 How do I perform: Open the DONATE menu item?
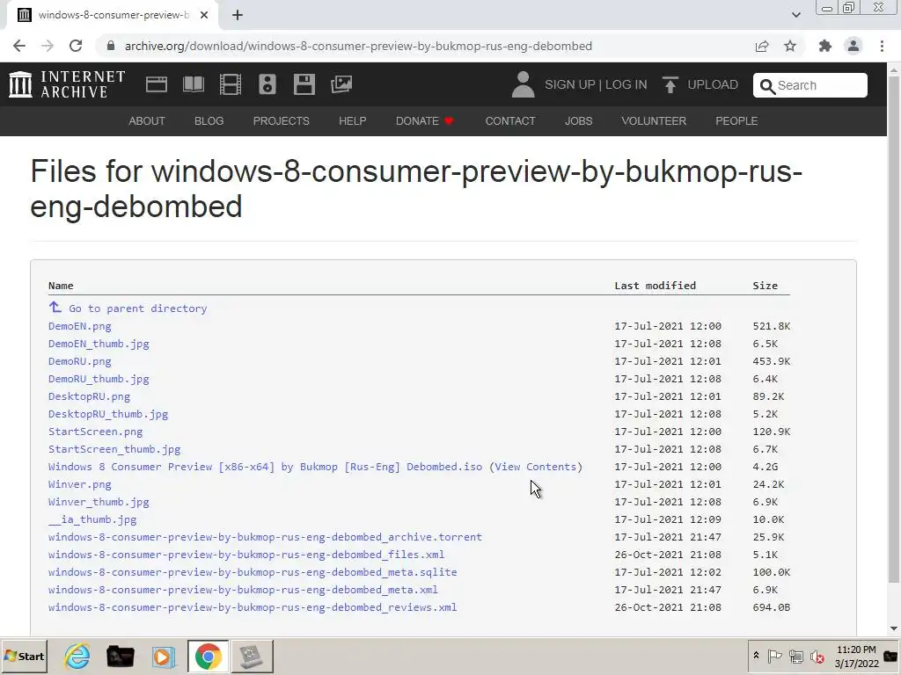coord(425,121)
